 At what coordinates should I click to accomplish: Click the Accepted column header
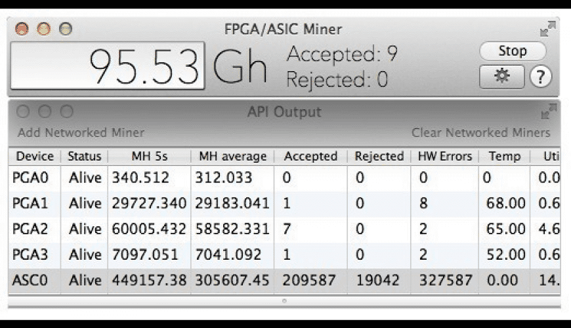click(310, 156)
